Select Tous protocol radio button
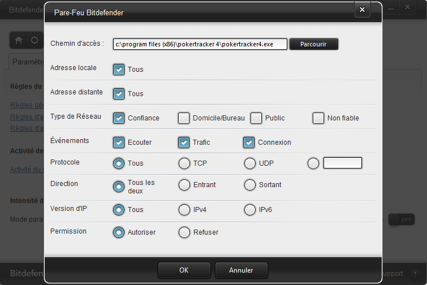 pos(119,163)
